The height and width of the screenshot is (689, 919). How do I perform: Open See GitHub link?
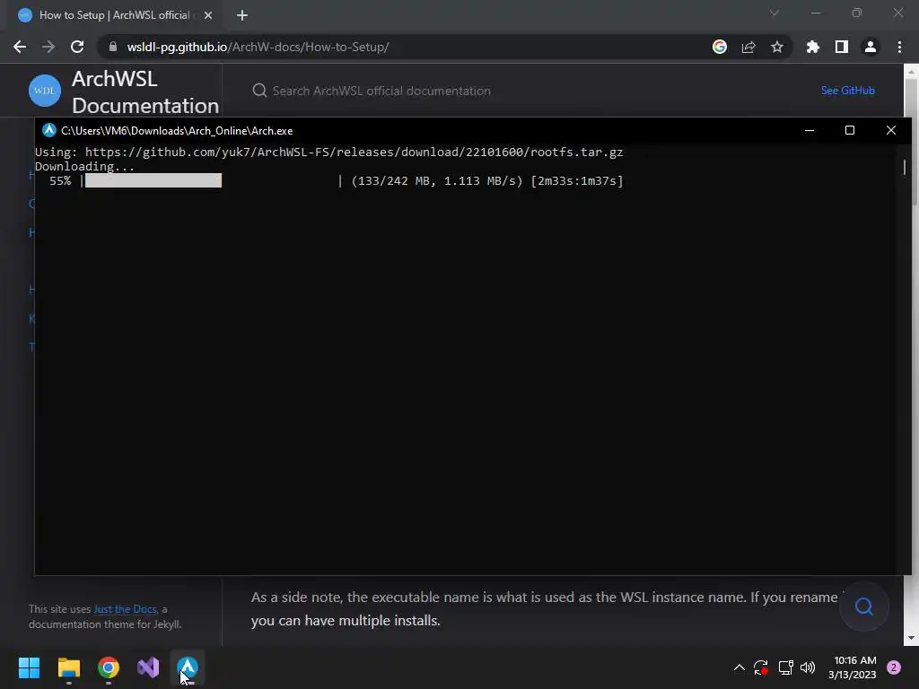(848, 91)
